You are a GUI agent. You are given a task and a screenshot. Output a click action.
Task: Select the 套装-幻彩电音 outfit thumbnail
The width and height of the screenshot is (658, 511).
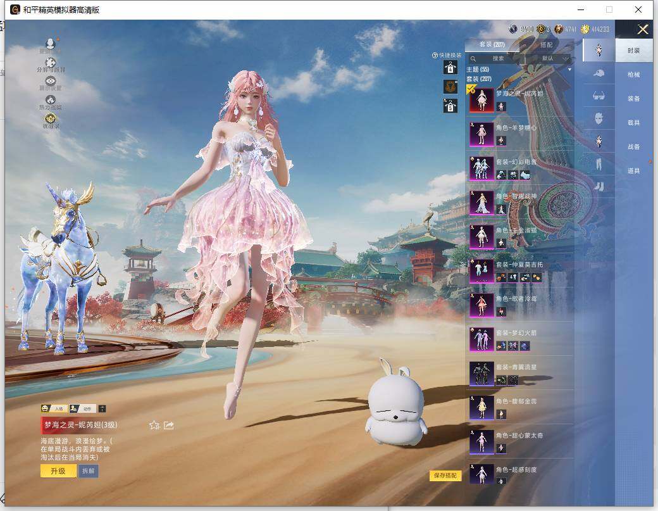(481, 168)
